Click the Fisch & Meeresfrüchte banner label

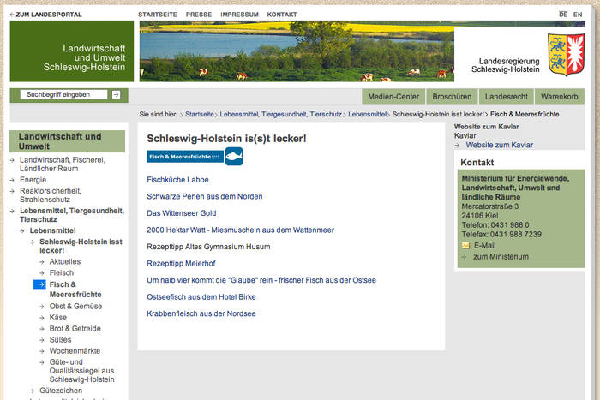click(x=185, y=157)
